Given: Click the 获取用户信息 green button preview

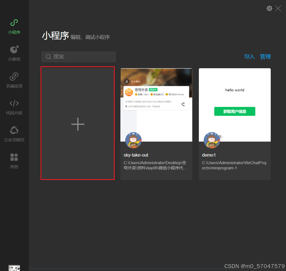Looking at the screenshot, I should [x=235, y=111].
